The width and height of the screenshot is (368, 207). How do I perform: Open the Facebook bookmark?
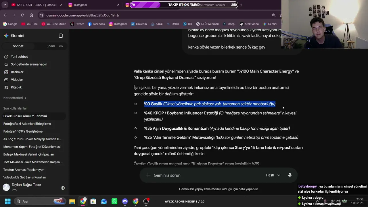pyautogui.click(x=96, y=24)
